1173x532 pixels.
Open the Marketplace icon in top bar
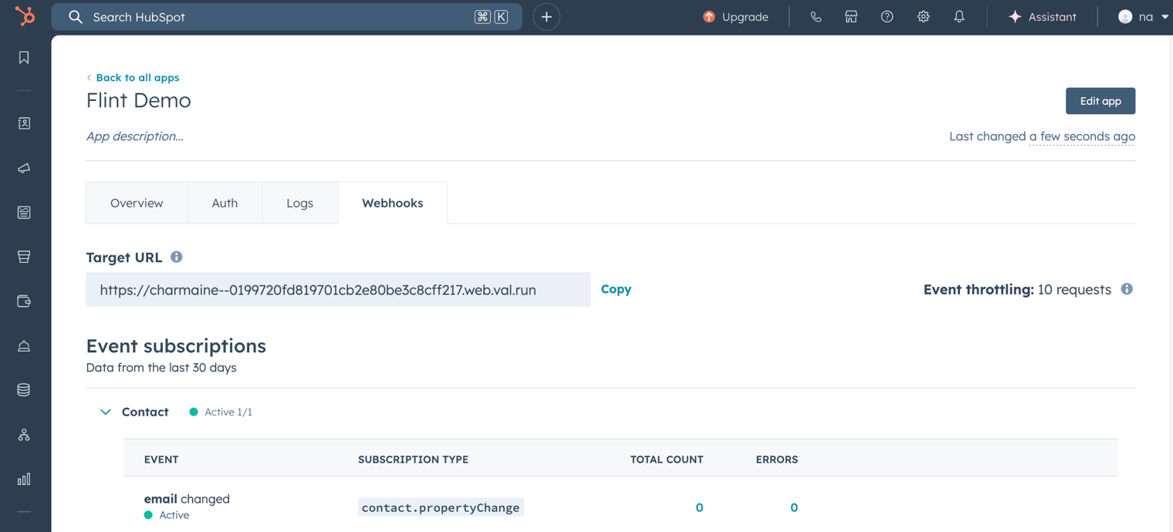click(851, 17)
